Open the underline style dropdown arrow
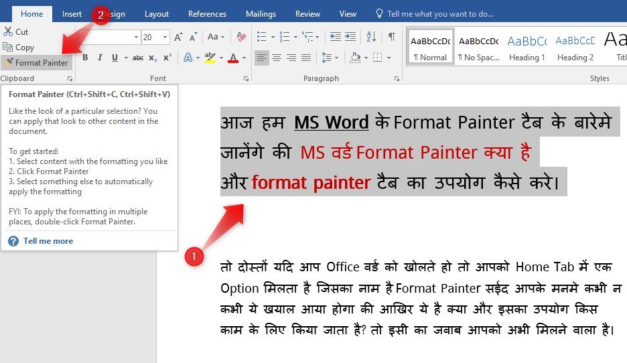Viewport: 627px width, 363px height. (126, 58)
